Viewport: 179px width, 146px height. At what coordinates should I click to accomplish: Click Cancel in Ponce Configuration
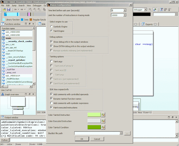pyautogui.click(x=97, y=139)
